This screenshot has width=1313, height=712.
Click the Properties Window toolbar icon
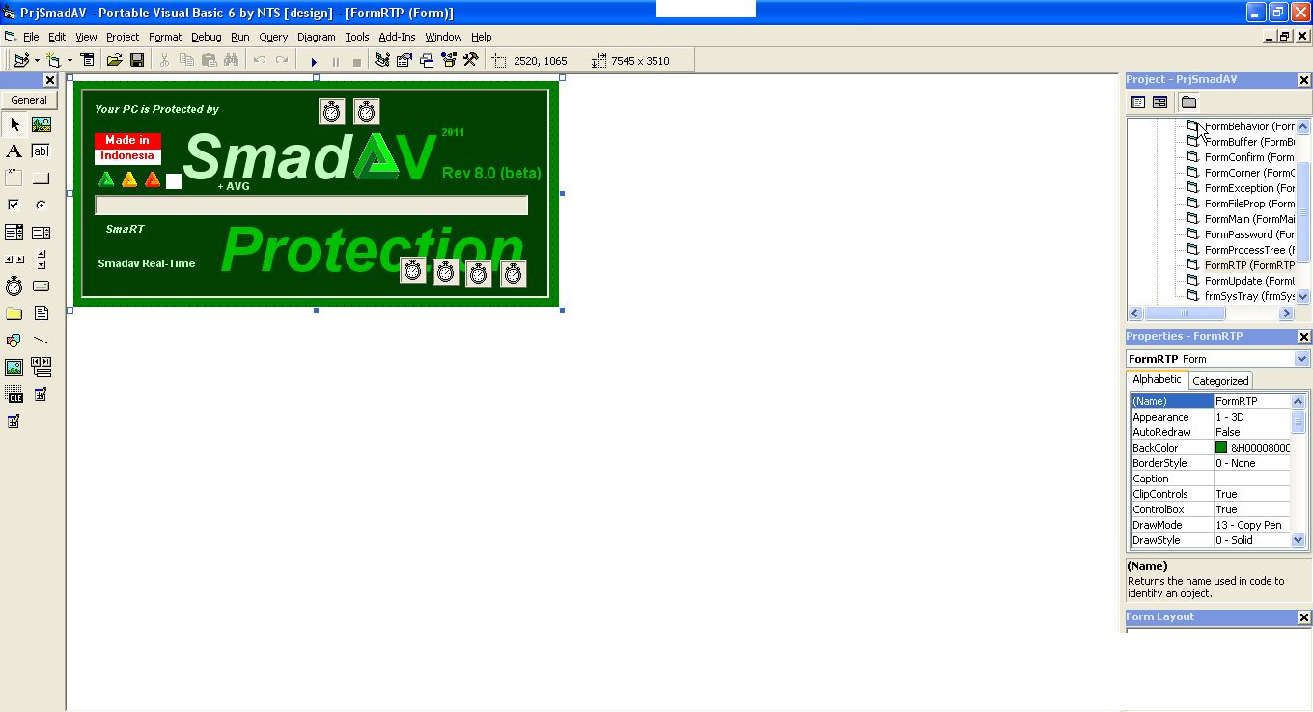click(x=405, y=60)
